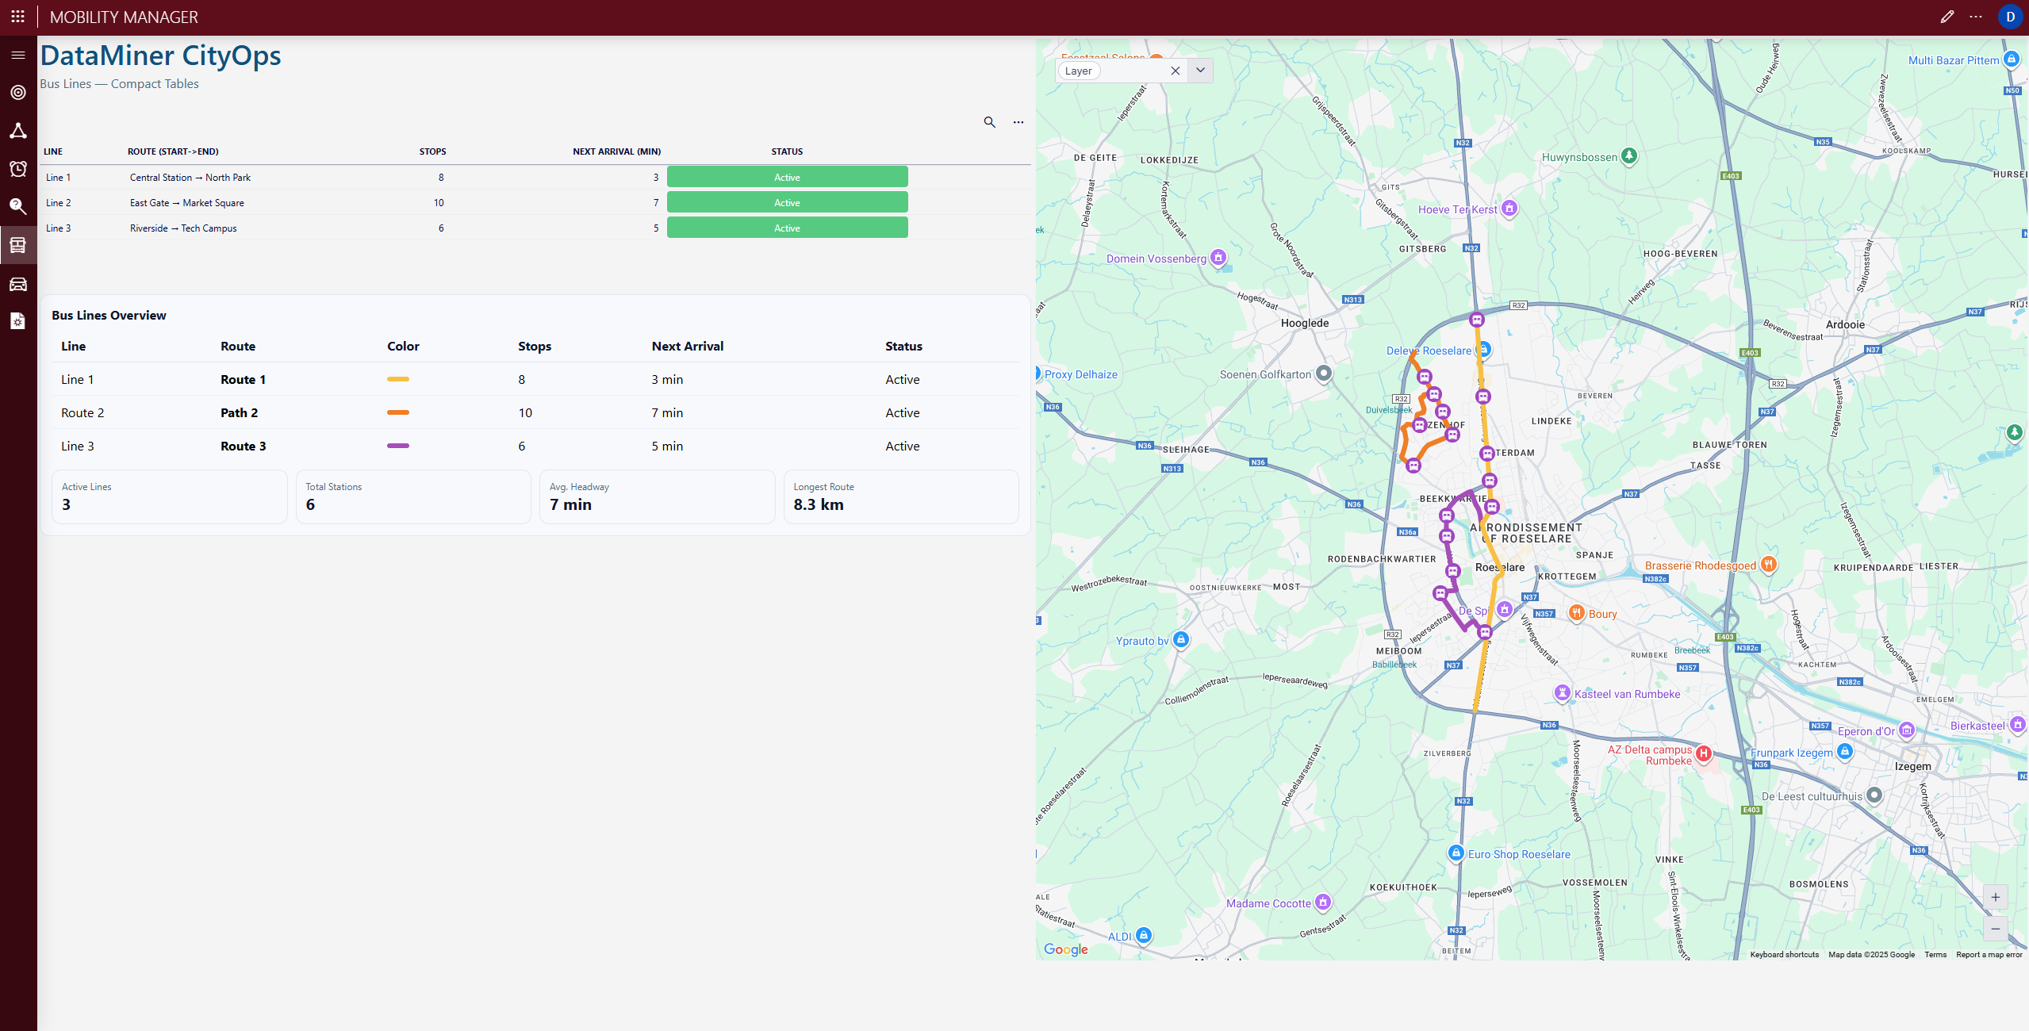This screenshot has height=1031, width=2029.
Task: Open the Terms link on map
Action: [x=1935, y=955]
